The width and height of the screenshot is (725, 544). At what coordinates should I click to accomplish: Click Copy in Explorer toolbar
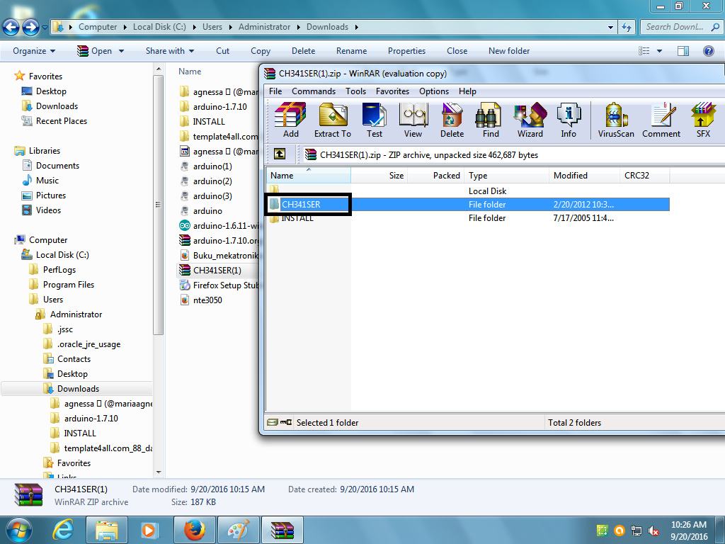point(261,51)
